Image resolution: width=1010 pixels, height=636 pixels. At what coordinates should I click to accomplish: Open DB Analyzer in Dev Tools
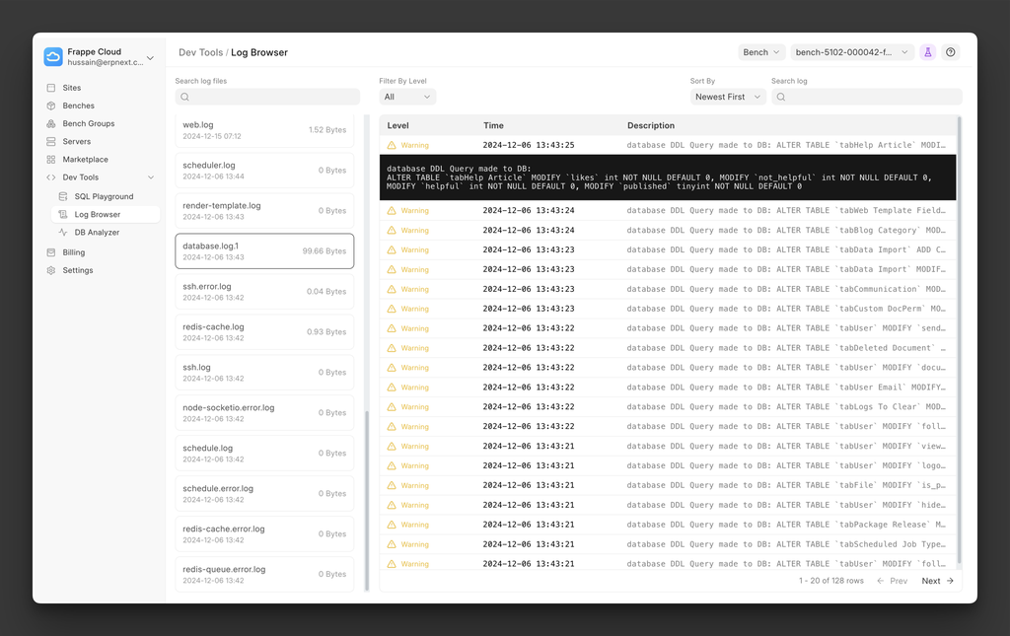point(97,233)
